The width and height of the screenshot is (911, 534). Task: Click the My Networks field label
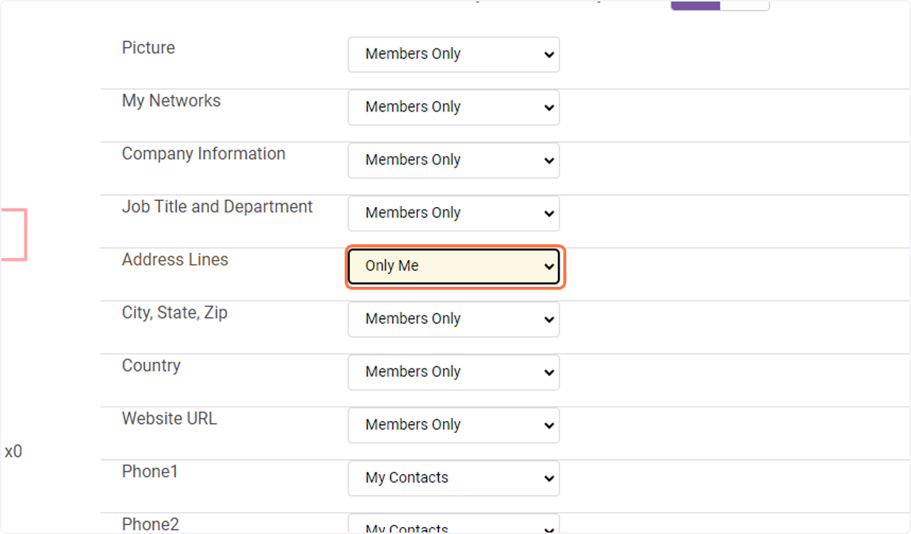172,101
